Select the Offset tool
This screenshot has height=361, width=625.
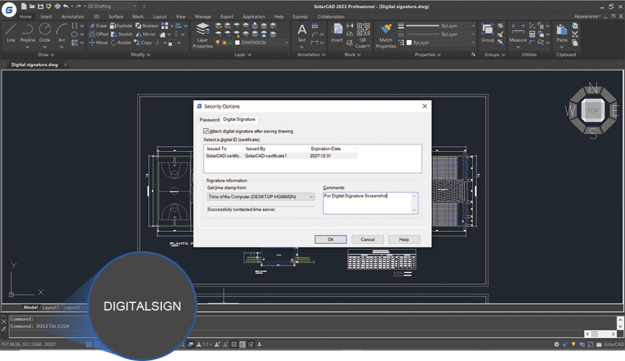tap(99, 34)
